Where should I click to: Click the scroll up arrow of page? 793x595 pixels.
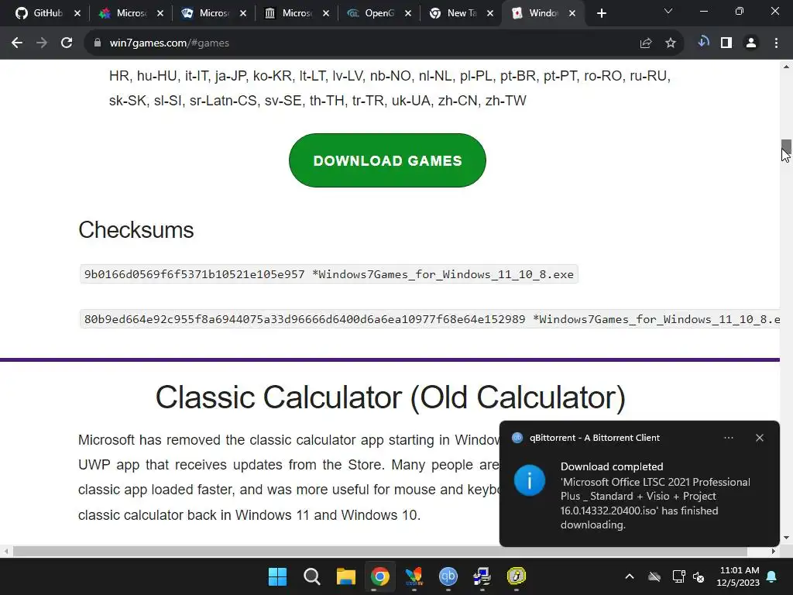[x=786, y=67]
